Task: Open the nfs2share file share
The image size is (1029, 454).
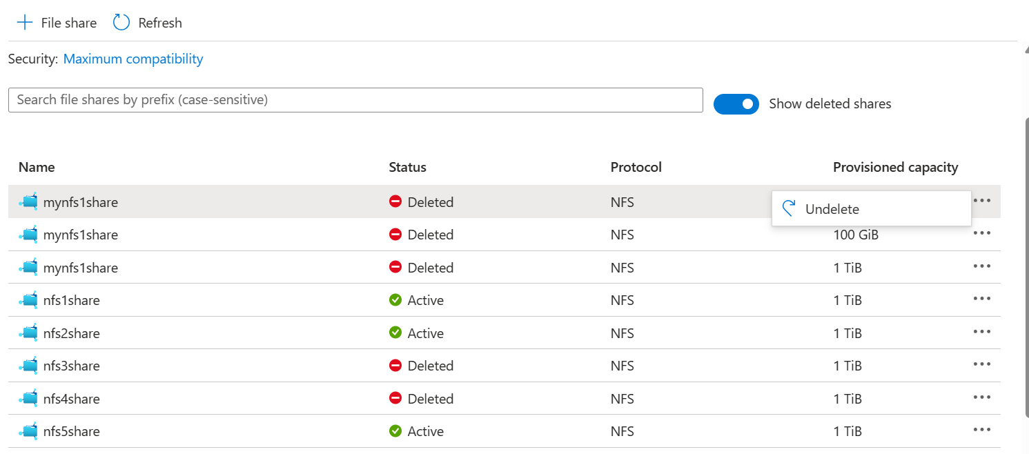Action: coord(71,333)
